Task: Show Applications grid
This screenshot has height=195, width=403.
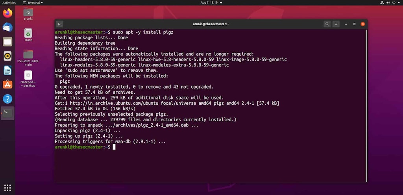Action: pos(7,188)
